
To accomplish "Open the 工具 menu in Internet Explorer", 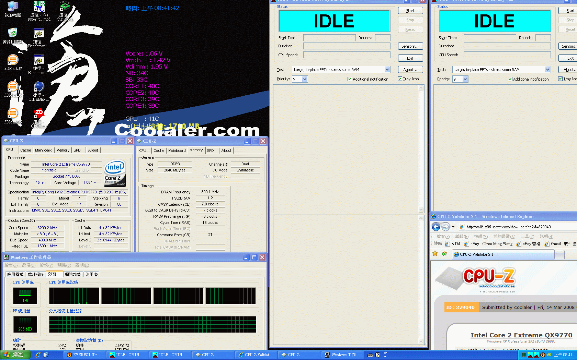I will [527, 237].
